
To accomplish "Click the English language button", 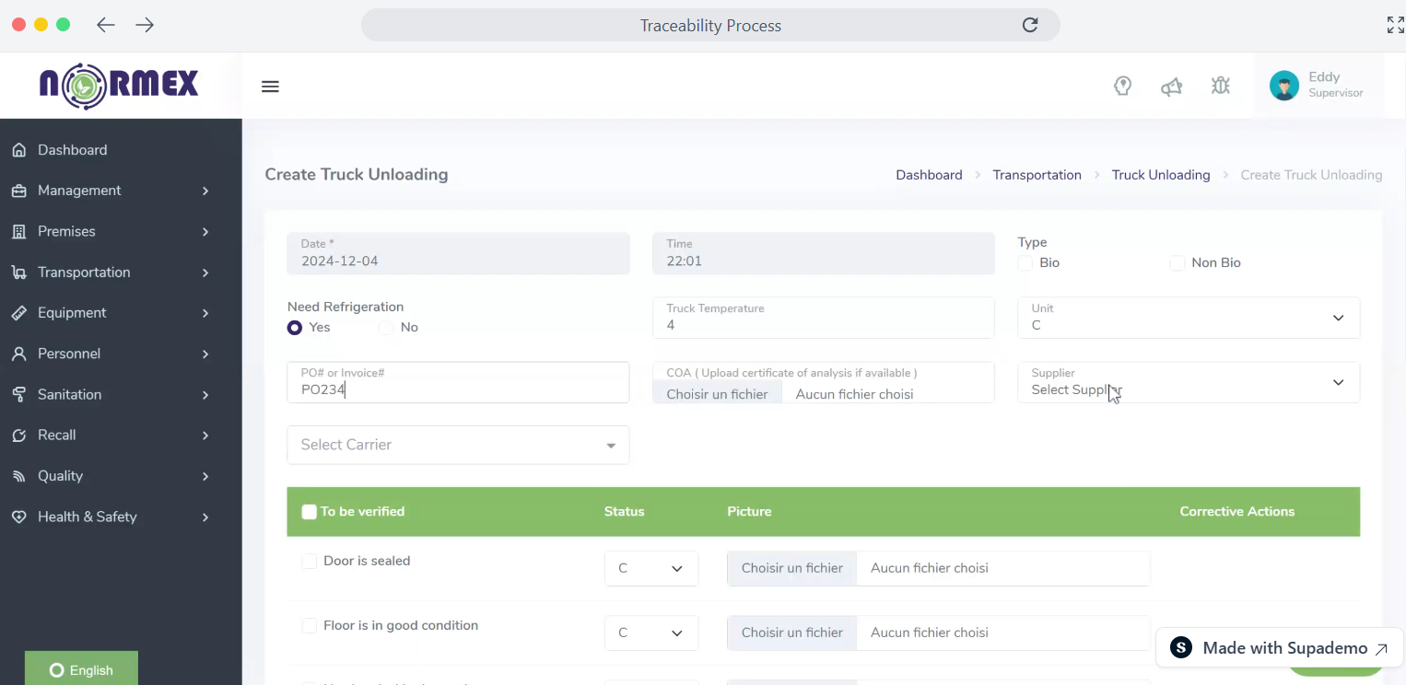I will (x=81, y=669).
